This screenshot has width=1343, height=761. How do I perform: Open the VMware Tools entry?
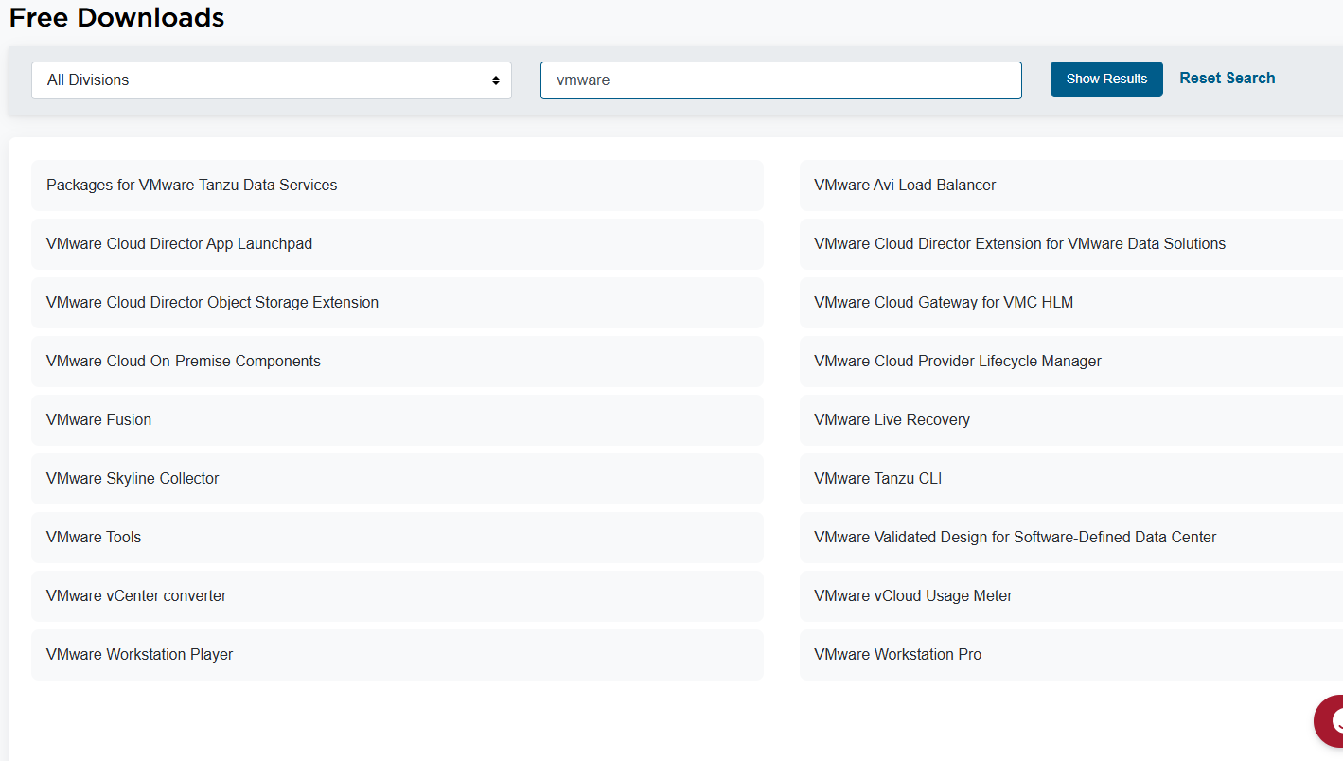tap(398, 538)
